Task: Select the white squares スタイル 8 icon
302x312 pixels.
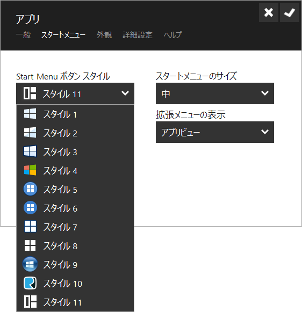Action: pos(30,245)
